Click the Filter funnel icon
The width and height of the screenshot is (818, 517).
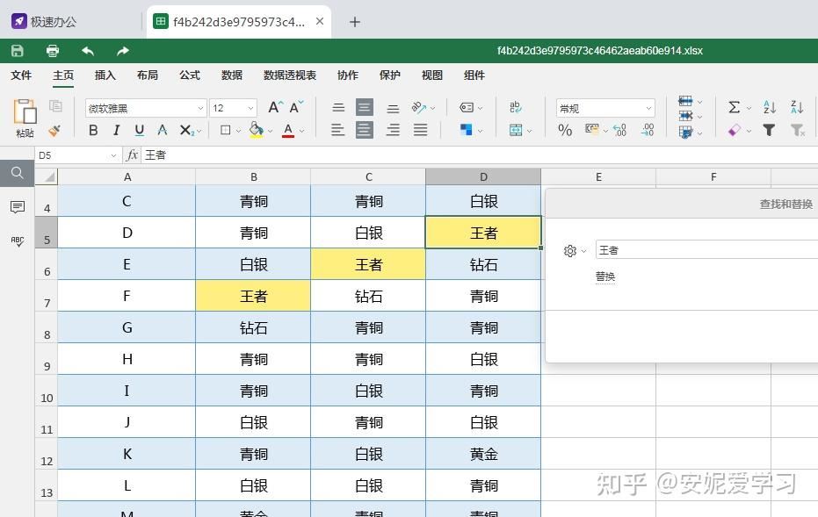point(769,130)
